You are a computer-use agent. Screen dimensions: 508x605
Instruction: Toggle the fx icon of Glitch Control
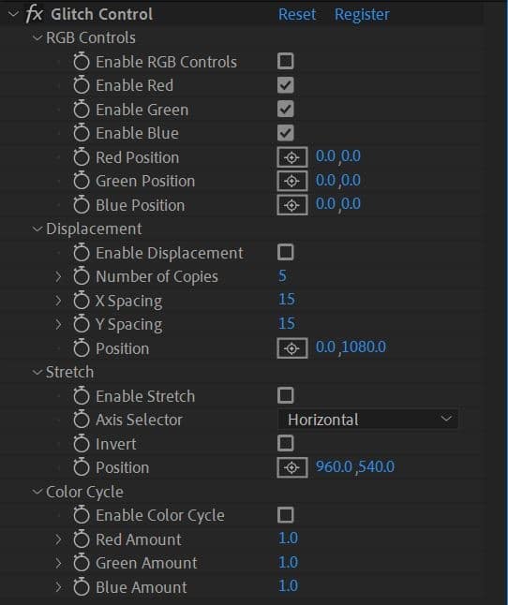tap(34, 14)
